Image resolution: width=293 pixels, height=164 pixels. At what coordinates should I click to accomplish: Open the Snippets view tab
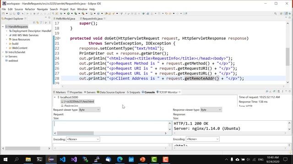point(133,92)
